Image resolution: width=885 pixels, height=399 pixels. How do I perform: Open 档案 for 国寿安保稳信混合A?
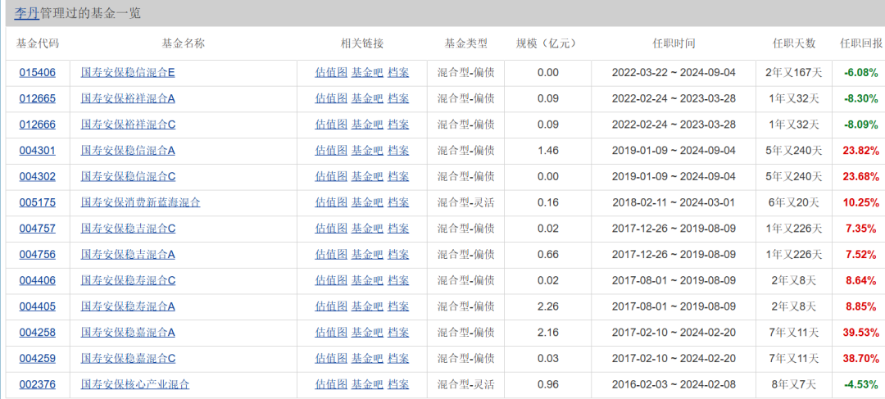pyautogui.click(x=398, y=150)
